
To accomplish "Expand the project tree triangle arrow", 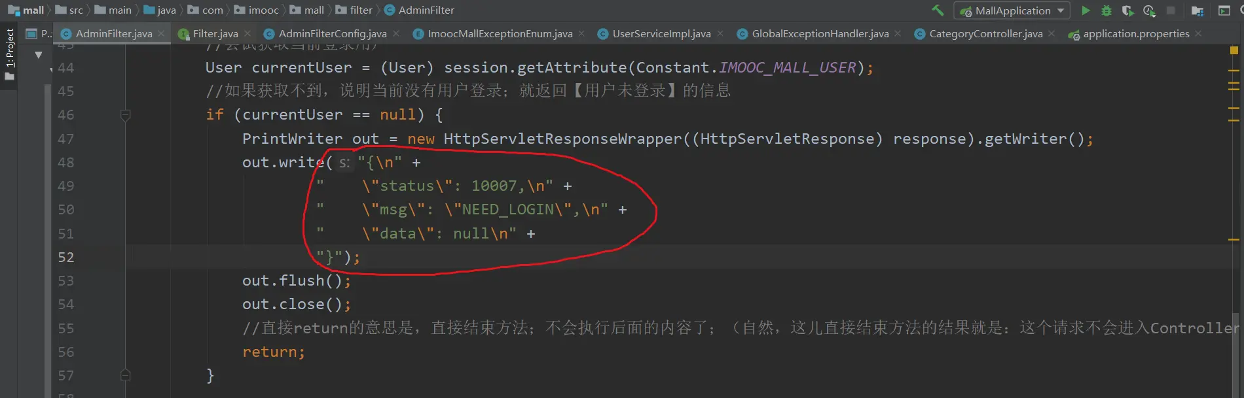I will [x=39, y=55].
